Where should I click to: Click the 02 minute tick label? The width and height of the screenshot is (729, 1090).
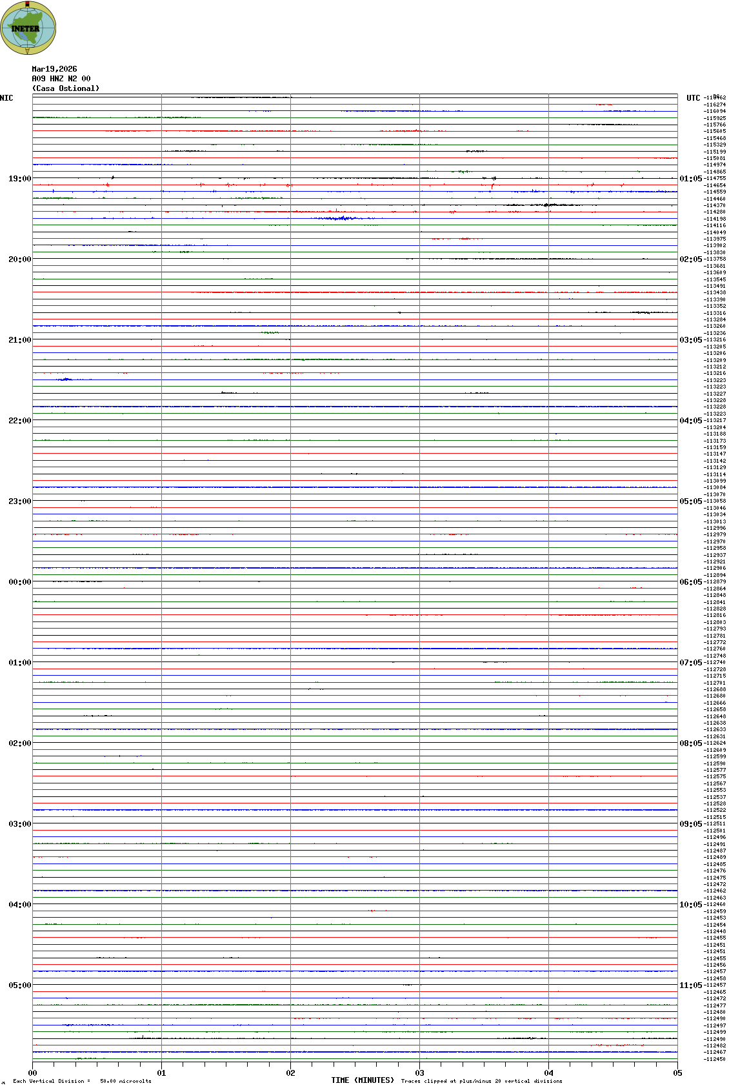click(x=290, y=1073)
